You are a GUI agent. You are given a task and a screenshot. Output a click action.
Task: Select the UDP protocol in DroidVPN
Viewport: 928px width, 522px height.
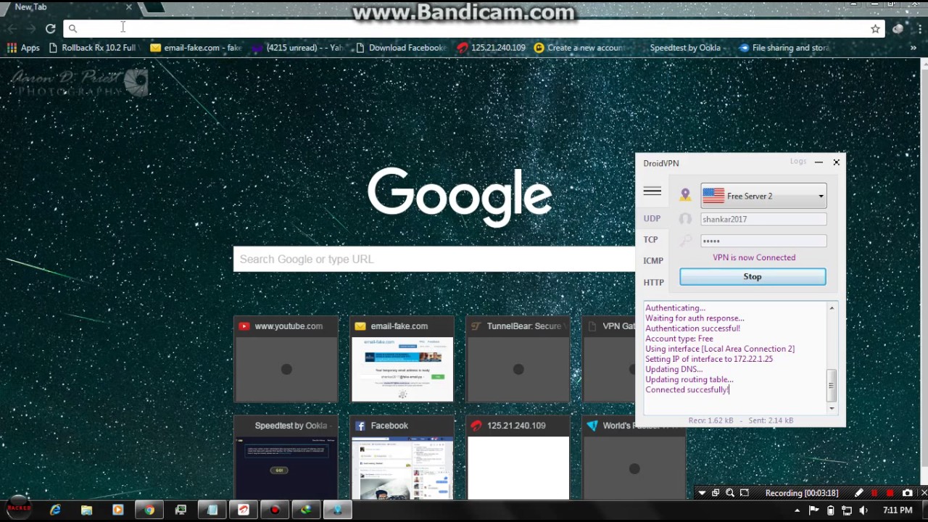652,218
